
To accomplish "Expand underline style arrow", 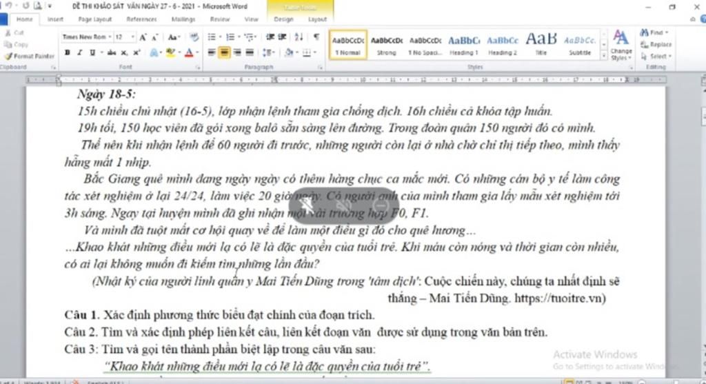I will (x=101, y=52).
